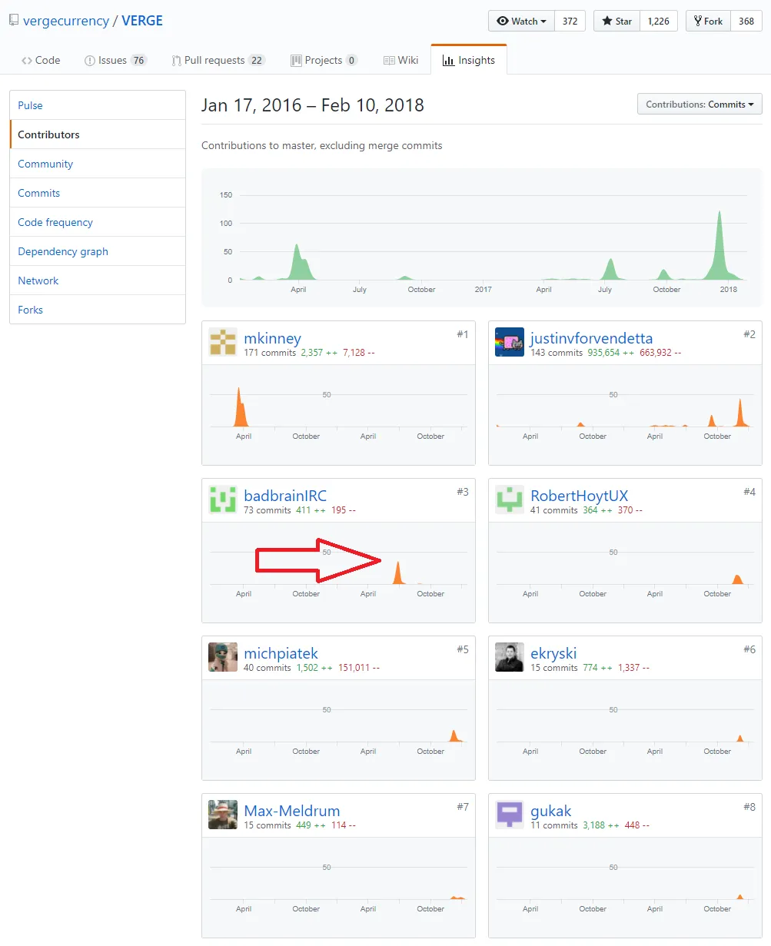
Task: Click badbrainIRC's avatar identicon
Action: point(223,500)
